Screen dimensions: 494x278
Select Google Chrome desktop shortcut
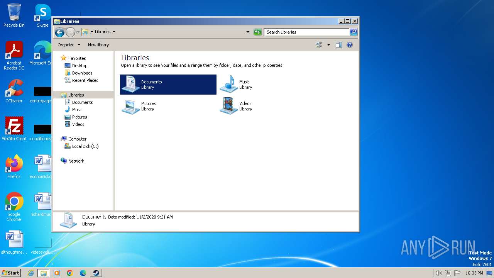[x=14, y=207]
